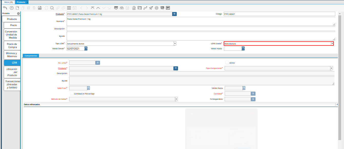Click the undo back-arrow toolbar icon
Screen dimensions: 344x149
[x=5, y=8]
